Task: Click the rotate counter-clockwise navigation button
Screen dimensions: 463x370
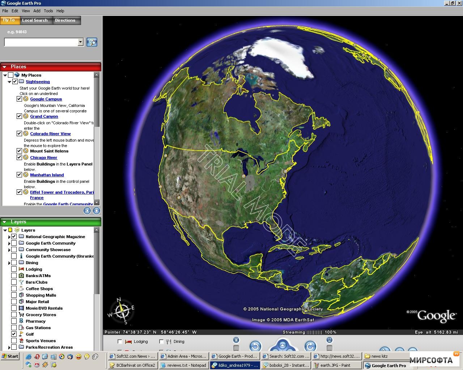Action: coord(255,346)
